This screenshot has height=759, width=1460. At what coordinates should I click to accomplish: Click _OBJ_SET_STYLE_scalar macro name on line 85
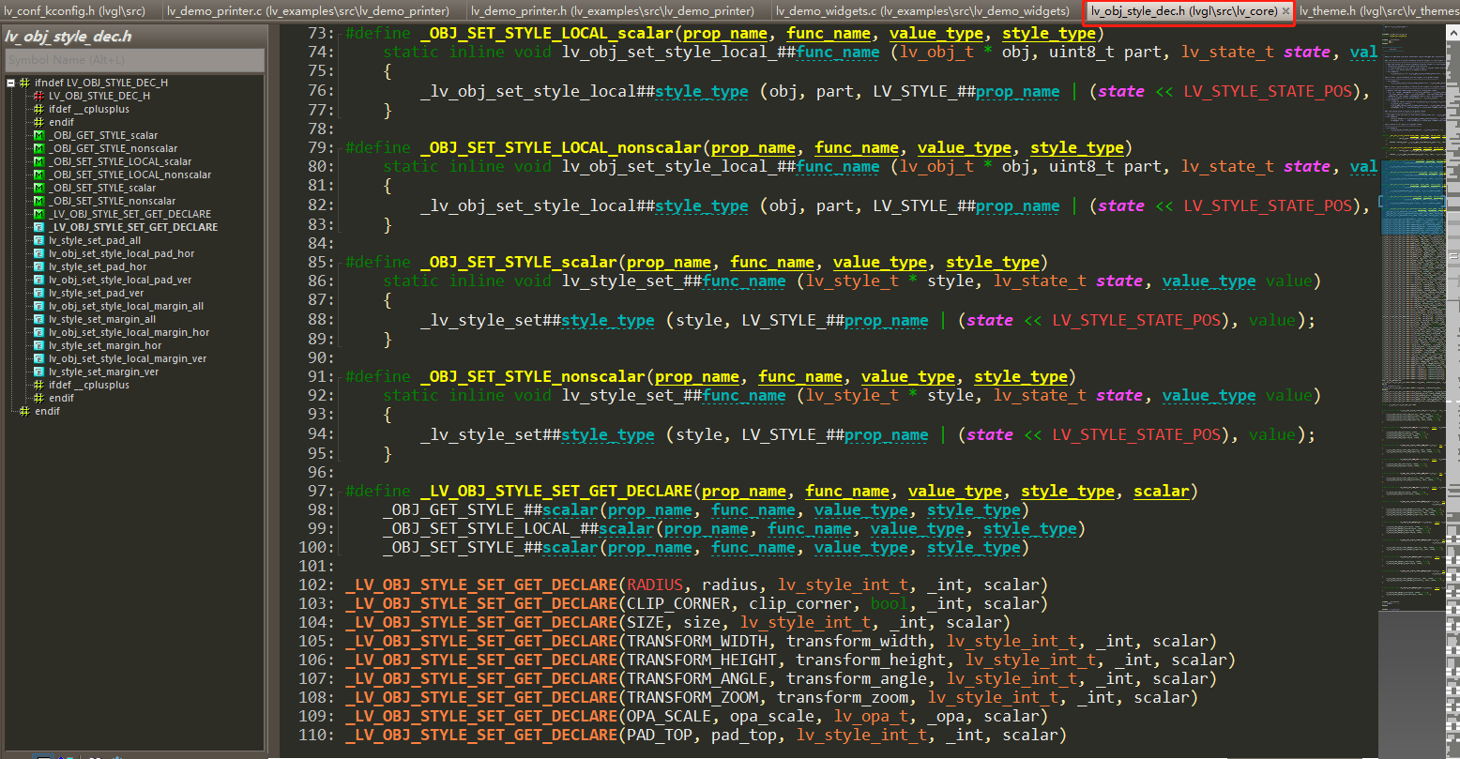tap(519, 262)
